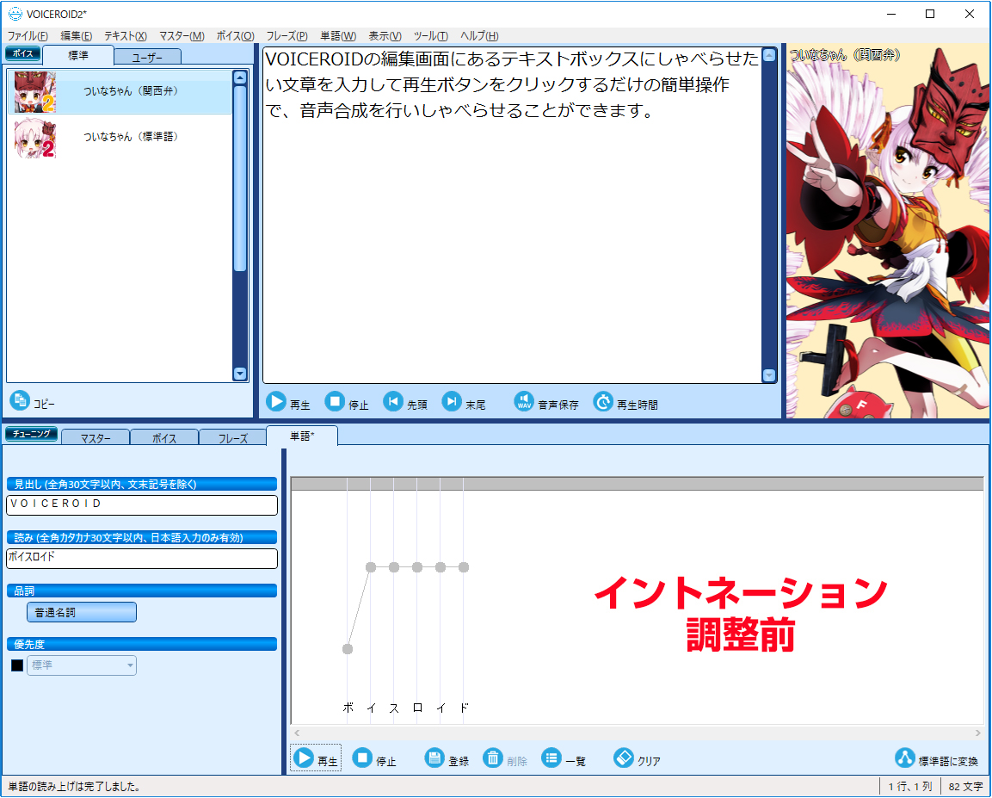This screenshot has width=992, height=798.
Task: Open the 表示(V) menu
Action: 385,36
